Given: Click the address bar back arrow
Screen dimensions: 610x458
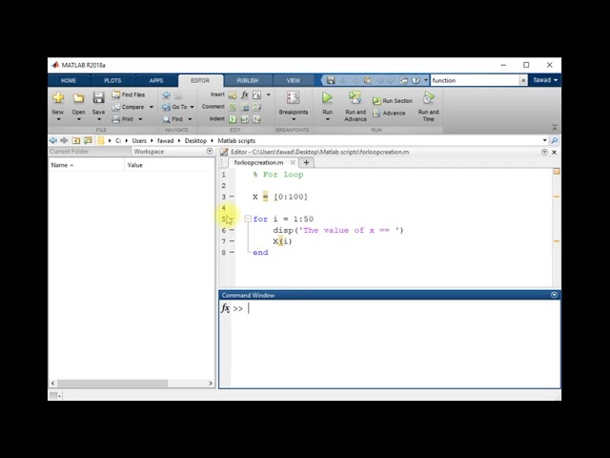Looking at the screenshot, I should point(53,140).
